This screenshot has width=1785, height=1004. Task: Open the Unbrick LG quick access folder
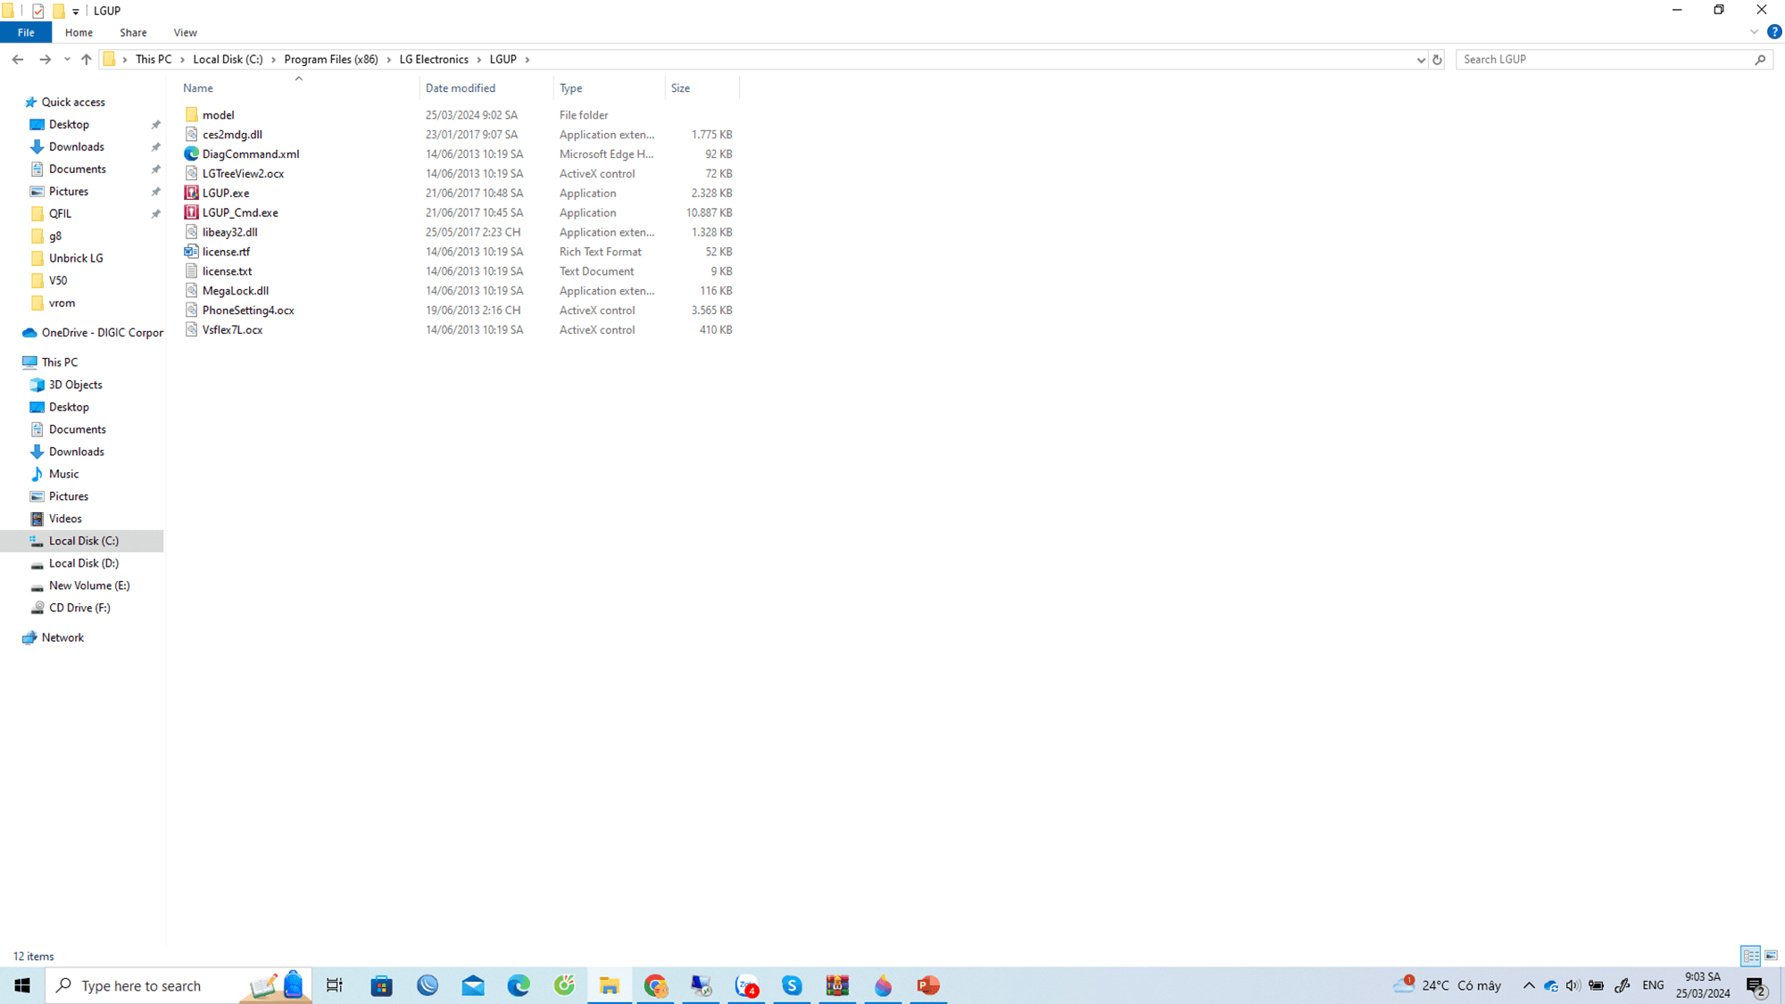(x=76, y=258)
